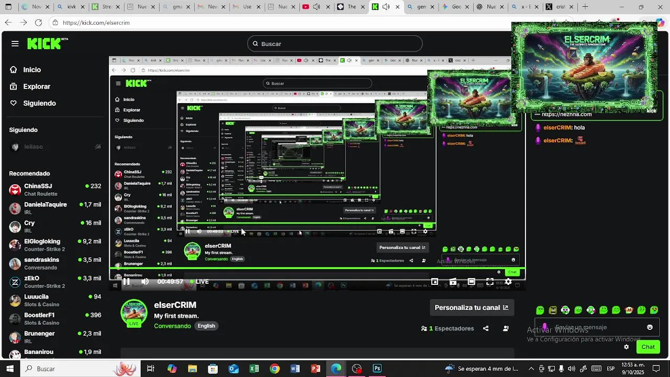Click the share icon near Espectadores

pyautogui.click(x=486, y=328)
